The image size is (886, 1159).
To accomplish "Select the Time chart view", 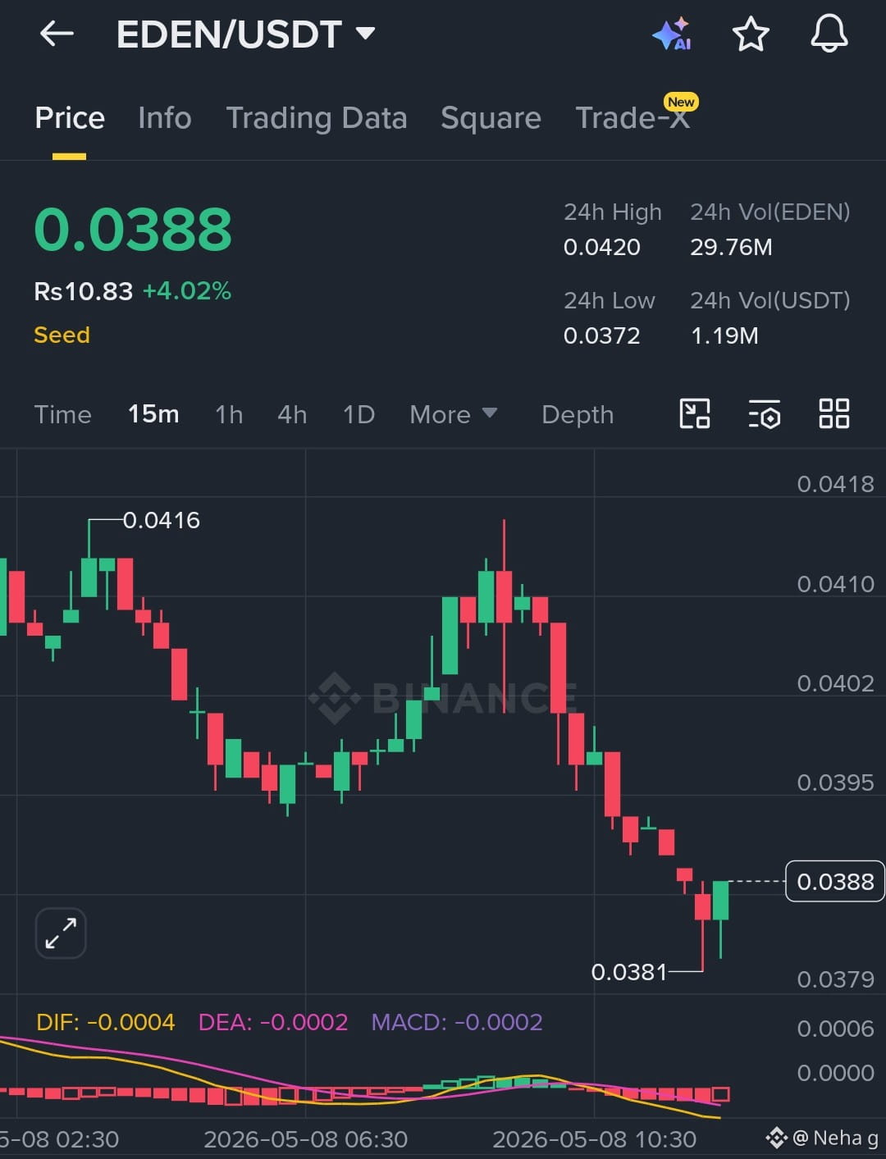I will click(62, 414).
